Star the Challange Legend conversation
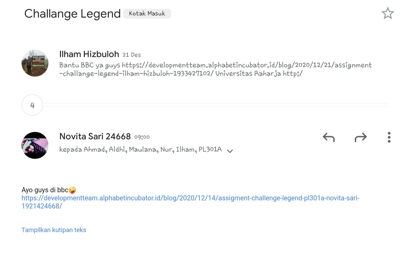 [x=388, y=13]
